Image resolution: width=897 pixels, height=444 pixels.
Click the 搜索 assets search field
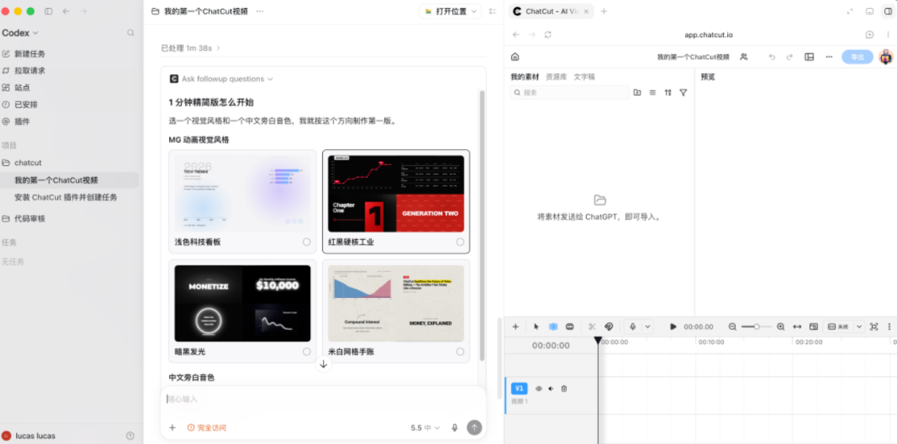click(570, 92)
